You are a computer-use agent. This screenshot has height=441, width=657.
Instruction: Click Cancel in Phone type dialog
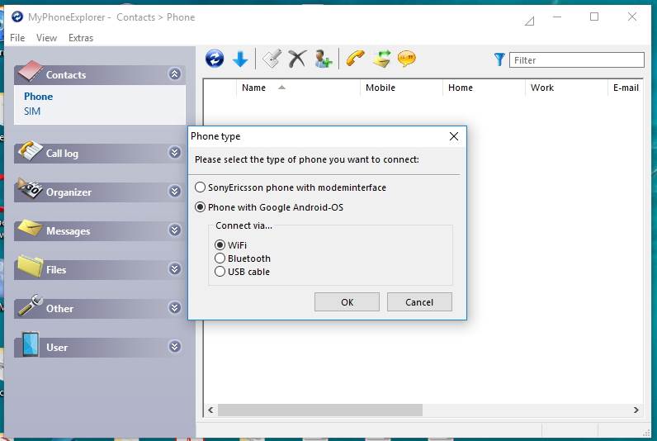pyautogui.click(x=419, y=302)
